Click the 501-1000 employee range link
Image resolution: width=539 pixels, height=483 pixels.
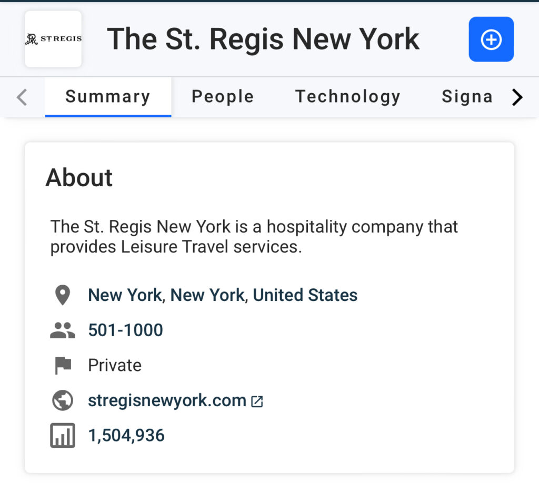125,330
